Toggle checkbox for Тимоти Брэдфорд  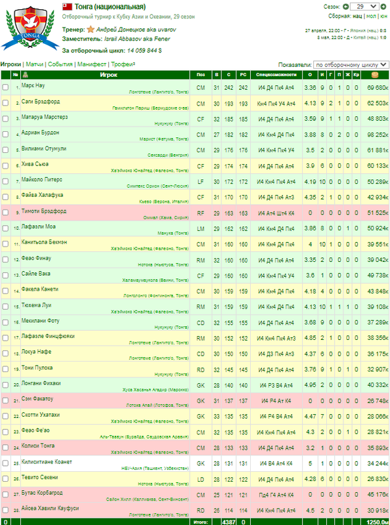(x=5, y=213)
